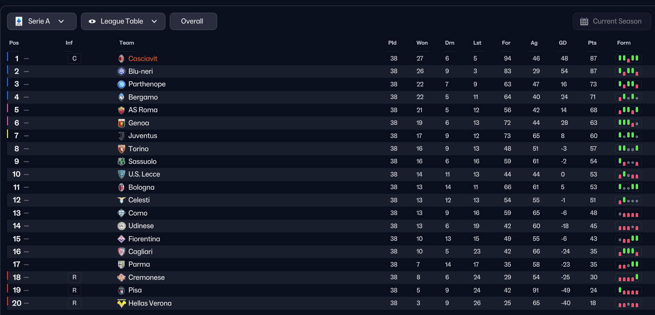
Task: Click the Hellas Verona club badge
Action: click(x=121, y=303)
